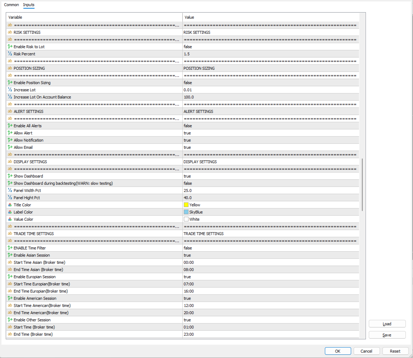The height and width of the screenshot is (358, 413).
Task: Click the icon beside Increase Lot On Account Balance
Action: (10, 97)
